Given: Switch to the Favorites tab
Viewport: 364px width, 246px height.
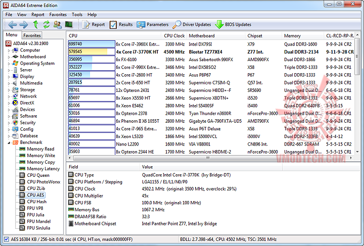Looking at the screenshot, I should (x=32, y=35).
